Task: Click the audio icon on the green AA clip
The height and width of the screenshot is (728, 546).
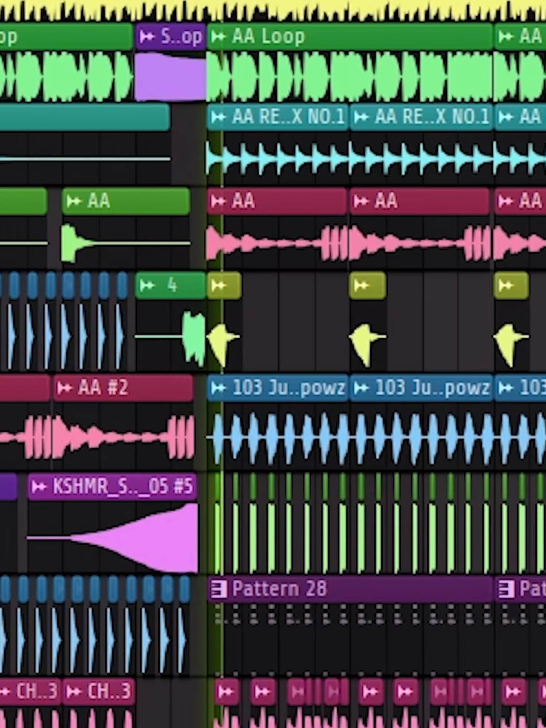Action: tap(74, 201)
